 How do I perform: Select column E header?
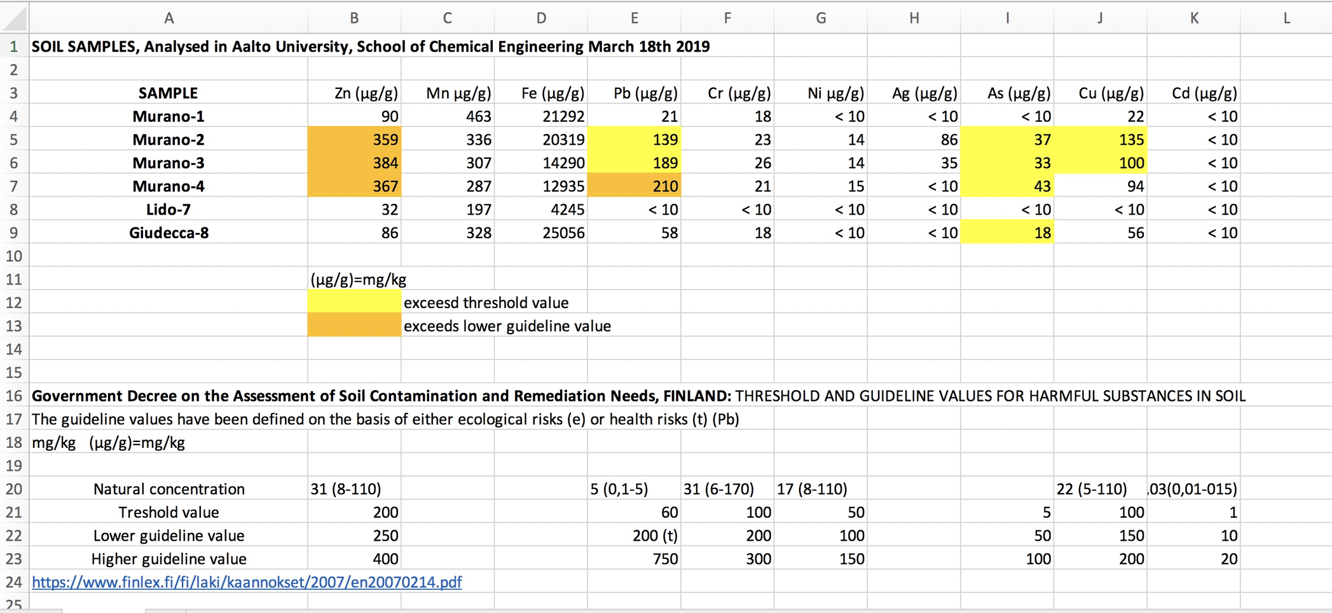click(x=634, y=18)
